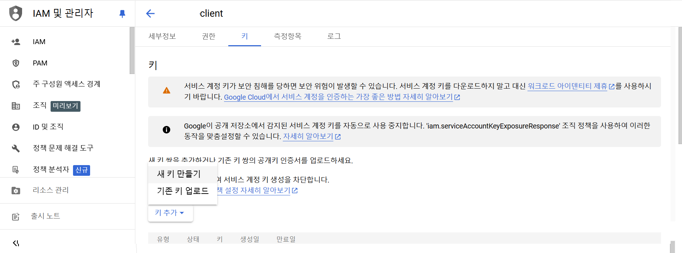The height and width of the screenshot is (253, 682).
Task: Switch to the 측정항목 tab
Action: click(288, 36)
